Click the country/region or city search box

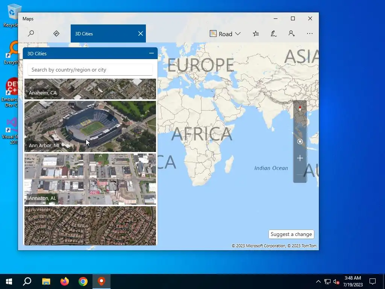90,70
